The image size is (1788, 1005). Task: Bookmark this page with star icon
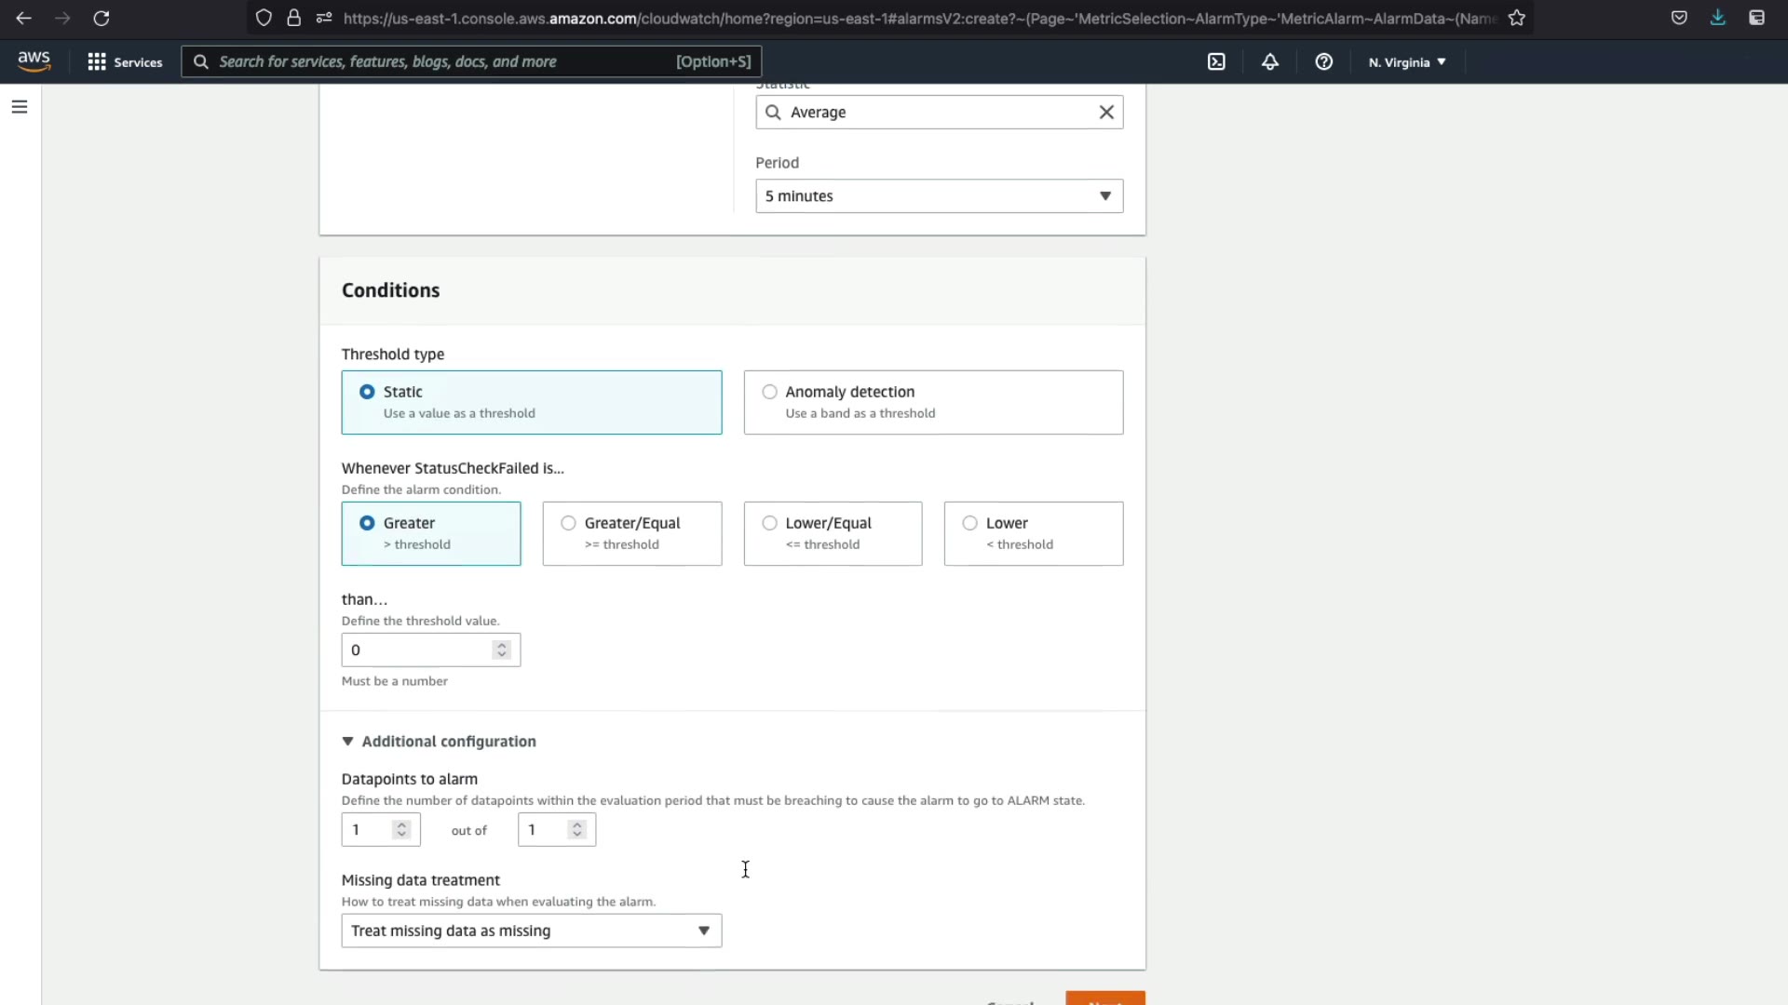pos(1517,18)
